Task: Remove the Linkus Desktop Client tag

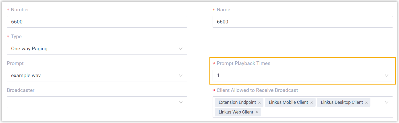Action: click(366, 102)
